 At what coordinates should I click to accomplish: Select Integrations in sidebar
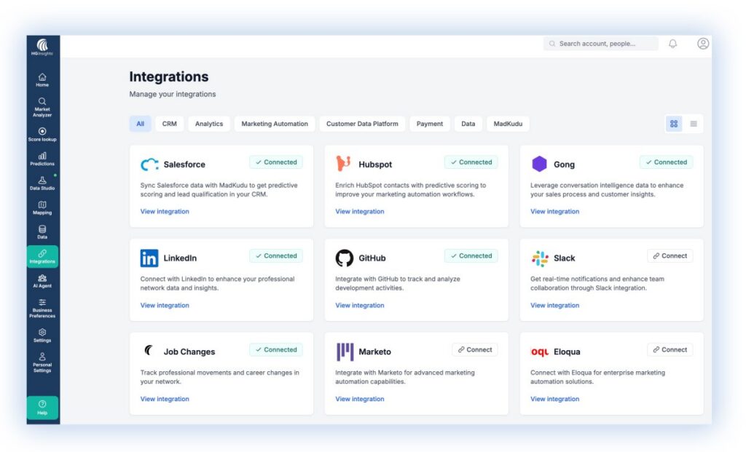pyautogui.click(x=42, y=257)
